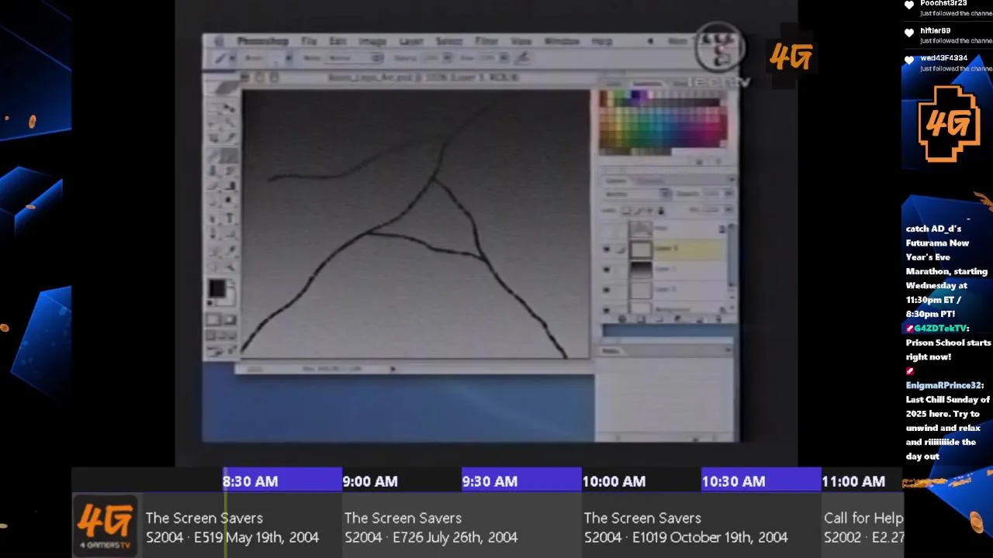993x558 pixels.
Task: Open the File menu
Action: (x=309, y=41)
